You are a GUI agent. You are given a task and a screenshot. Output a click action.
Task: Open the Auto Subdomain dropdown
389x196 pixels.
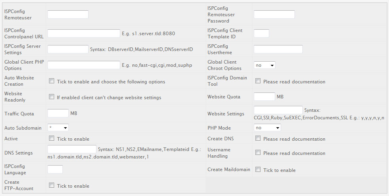point(58,128)
